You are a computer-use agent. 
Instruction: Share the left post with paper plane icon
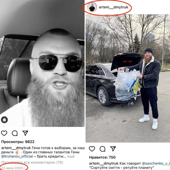coord(25,133)
